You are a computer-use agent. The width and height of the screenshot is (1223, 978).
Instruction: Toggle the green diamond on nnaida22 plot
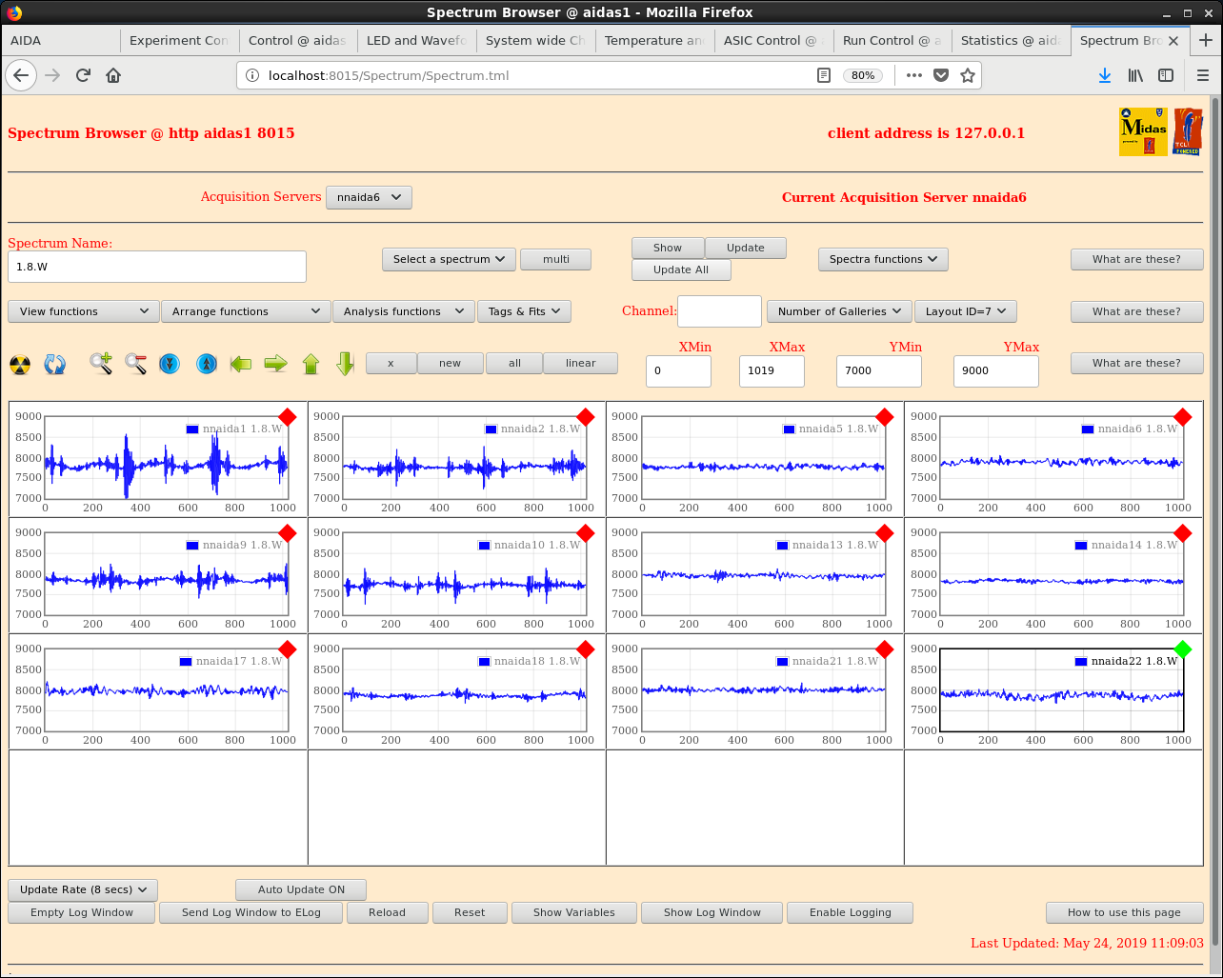click(x=1183, y=649)
